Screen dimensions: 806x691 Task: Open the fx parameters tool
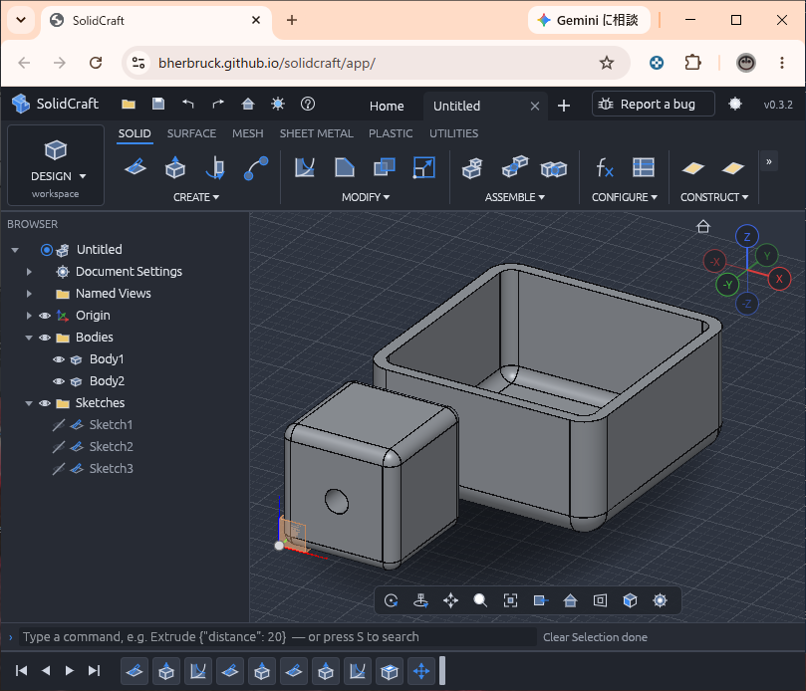coord(605,167)
